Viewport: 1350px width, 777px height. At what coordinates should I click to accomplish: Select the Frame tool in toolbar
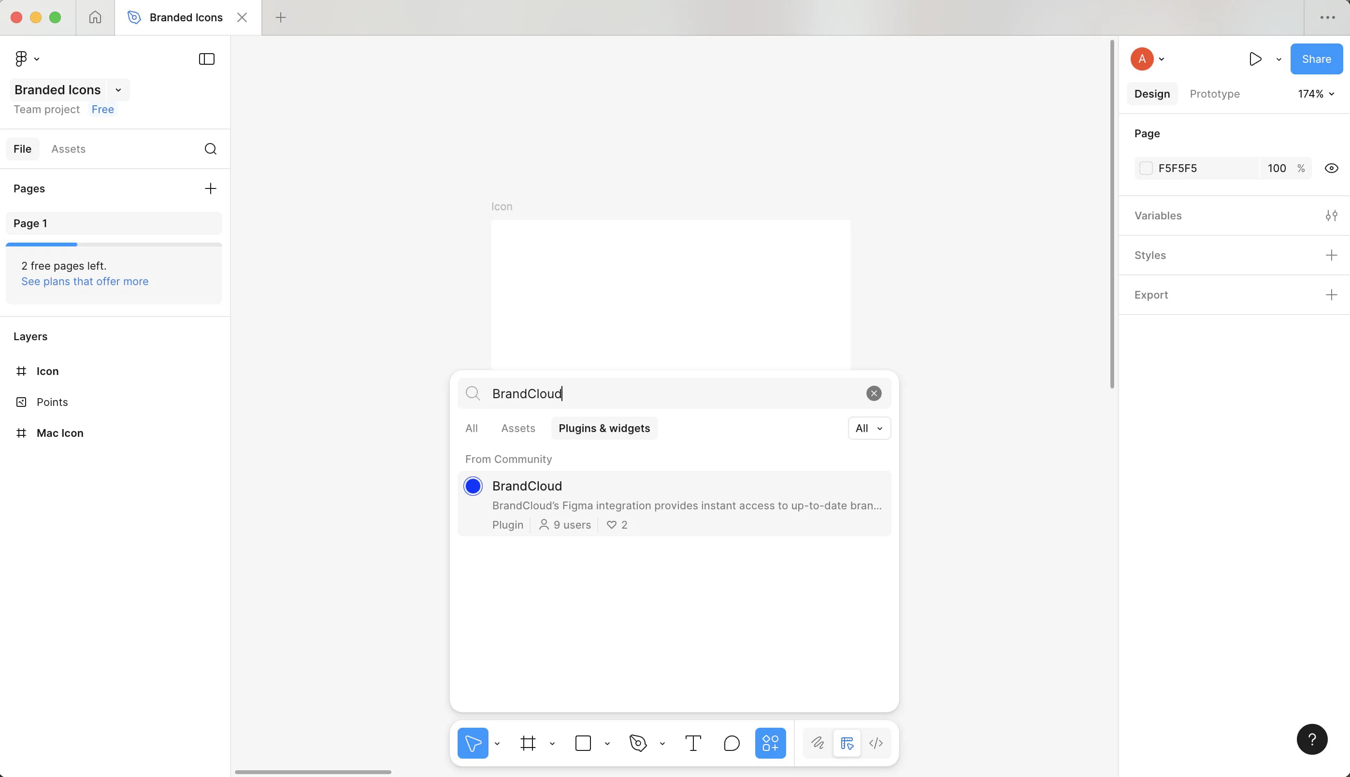(x=528, y=743)
